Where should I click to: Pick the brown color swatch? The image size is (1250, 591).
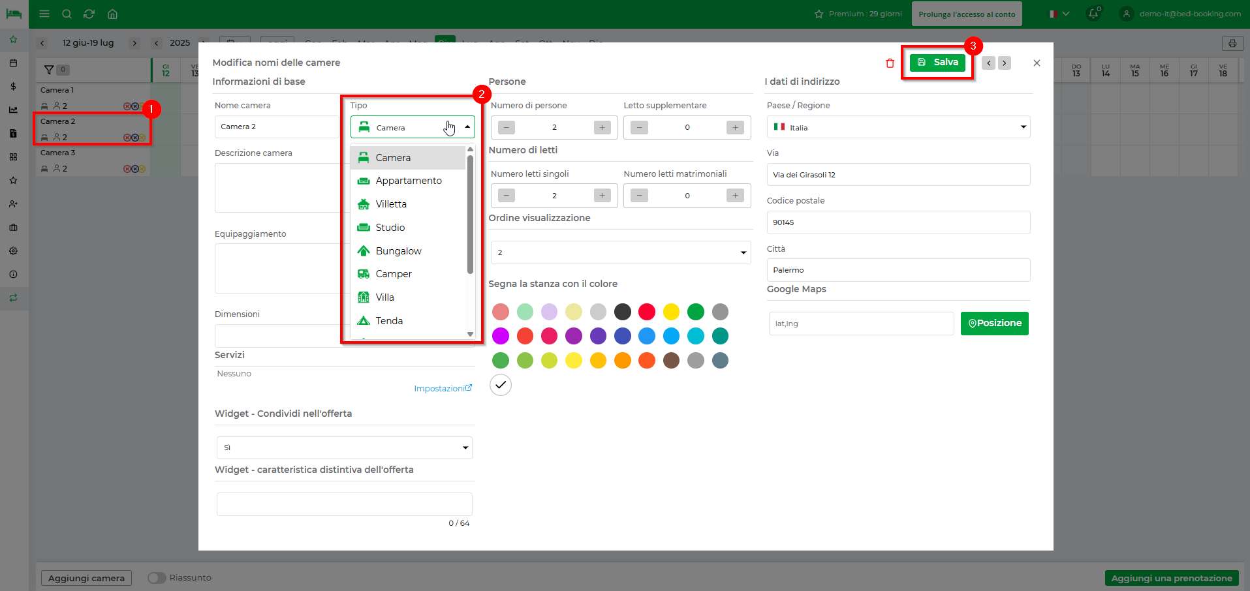(x=671, y=360)
